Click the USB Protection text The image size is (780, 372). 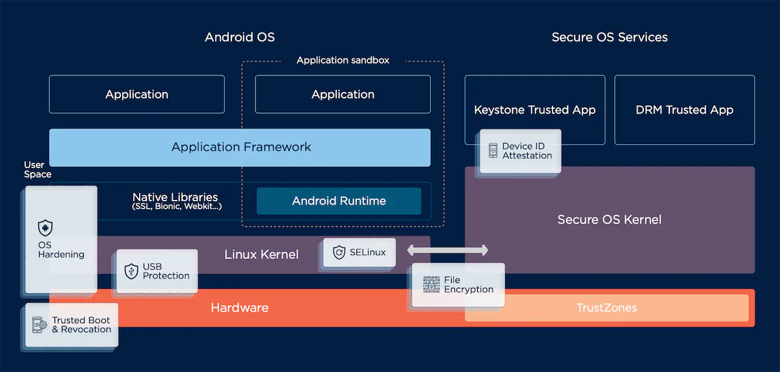[166, 271]
